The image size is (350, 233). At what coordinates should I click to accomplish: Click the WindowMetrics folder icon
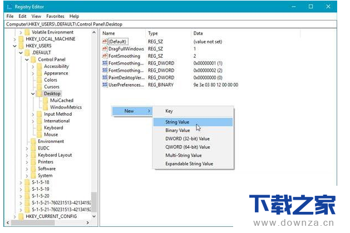[x=45, y=107]
